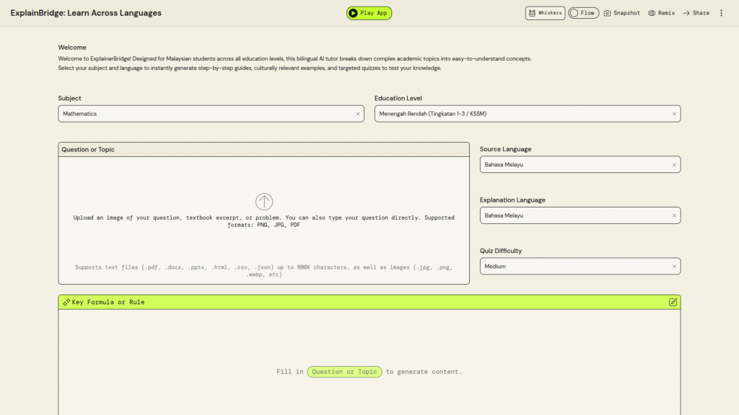This screenshot has height=415, width=739.
Task: Clear the Education Level selection
Action: (675, 114)
